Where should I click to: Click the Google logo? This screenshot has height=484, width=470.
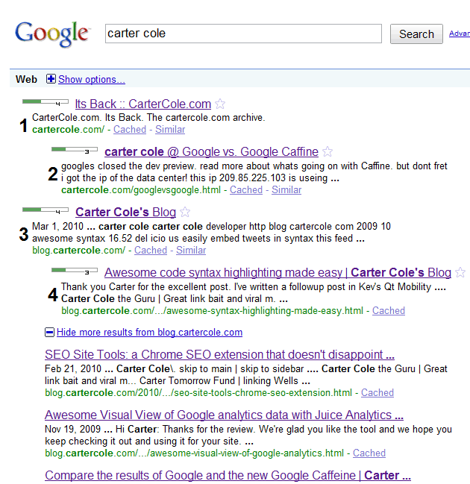pyautogui.click(x=52, y=34)
